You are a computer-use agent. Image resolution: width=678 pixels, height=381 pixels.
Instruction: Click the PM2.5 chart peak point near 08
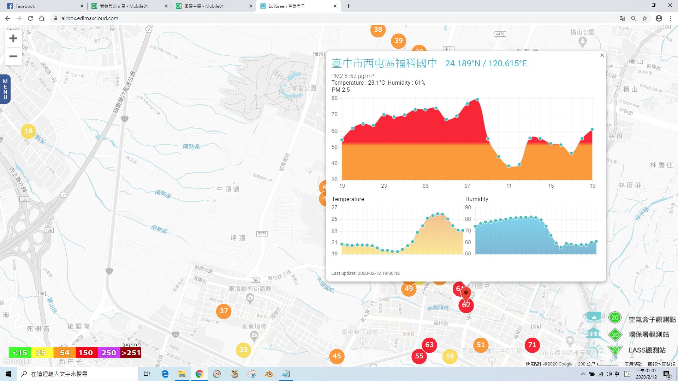pos(477,99)
